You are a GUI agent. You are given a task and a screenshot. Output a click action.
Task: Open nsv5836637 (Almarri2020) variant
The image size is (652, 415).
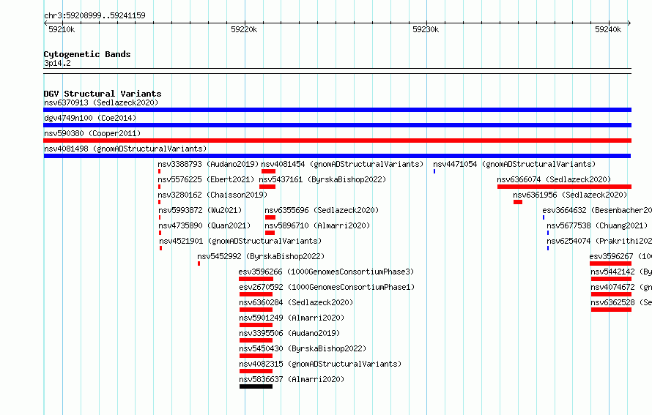pos(292,379)
